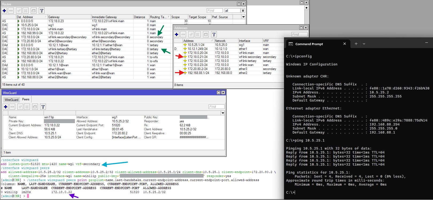
Task: Open column selector dropdown in WireGuard peers list
Action: point(223,113)
